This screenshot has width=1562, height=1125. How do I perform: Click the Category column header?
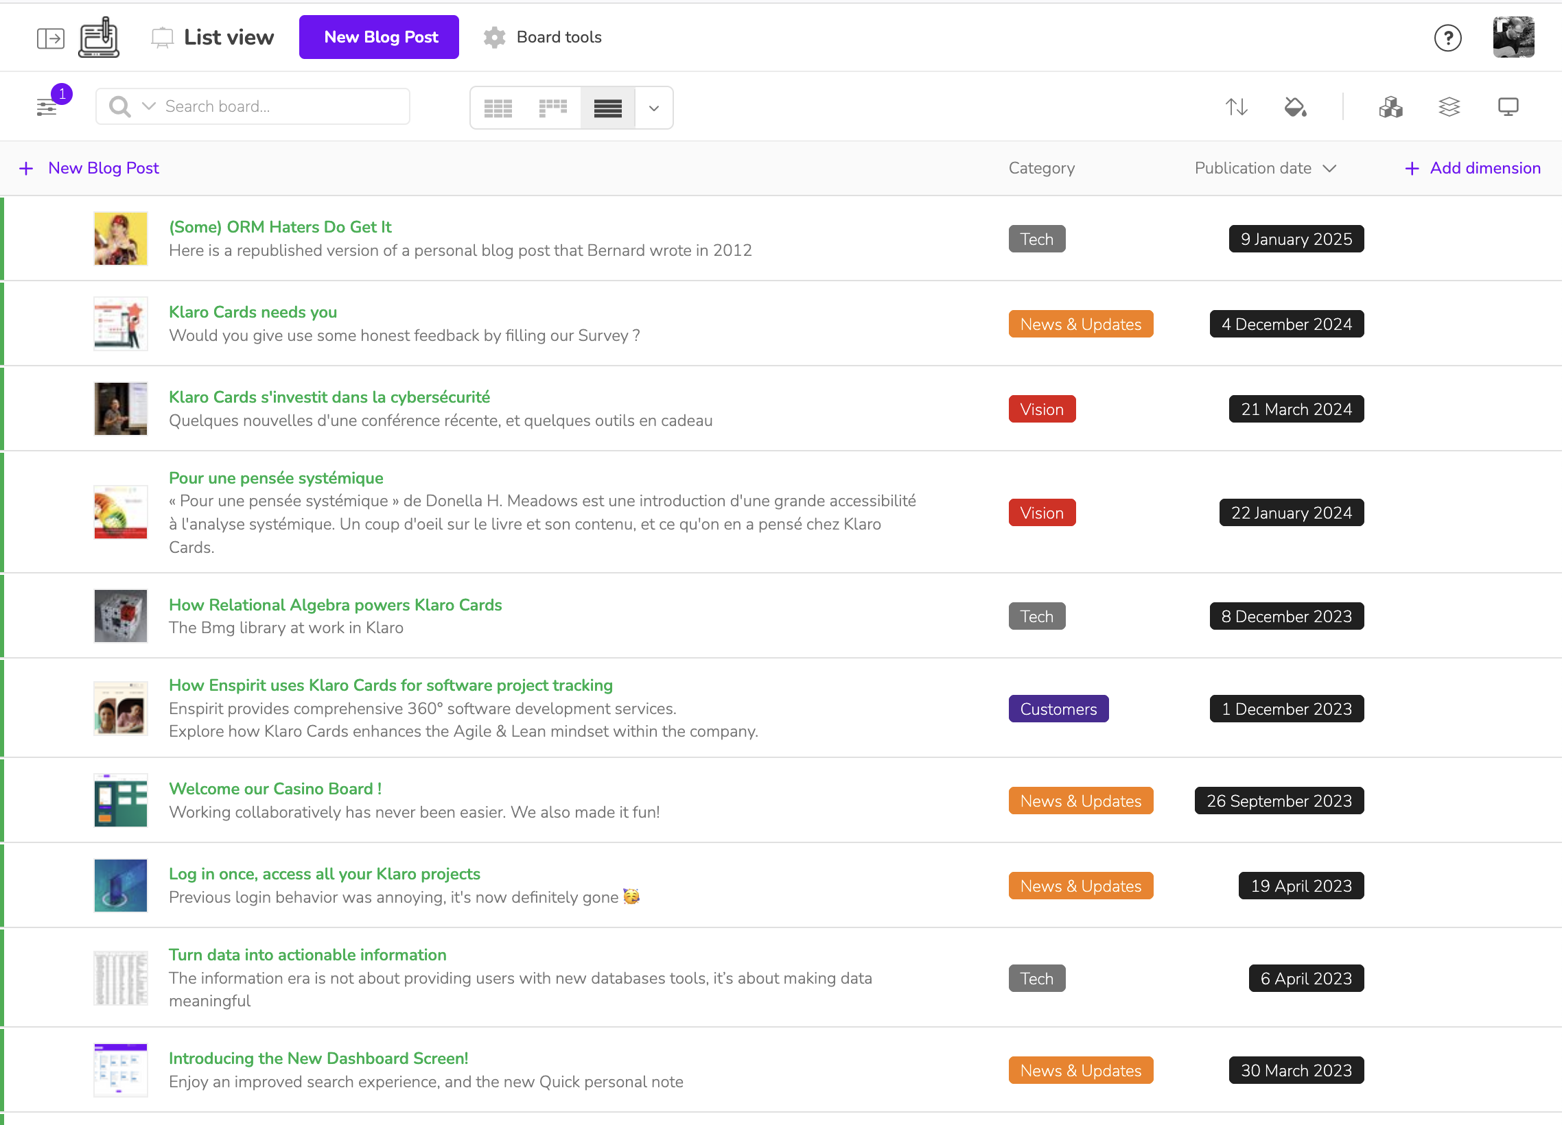tap(1041, 168)
